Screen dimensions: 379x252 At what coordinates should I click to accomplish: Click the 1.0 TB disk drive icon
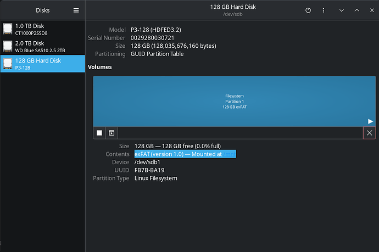(x=7, y=29)
